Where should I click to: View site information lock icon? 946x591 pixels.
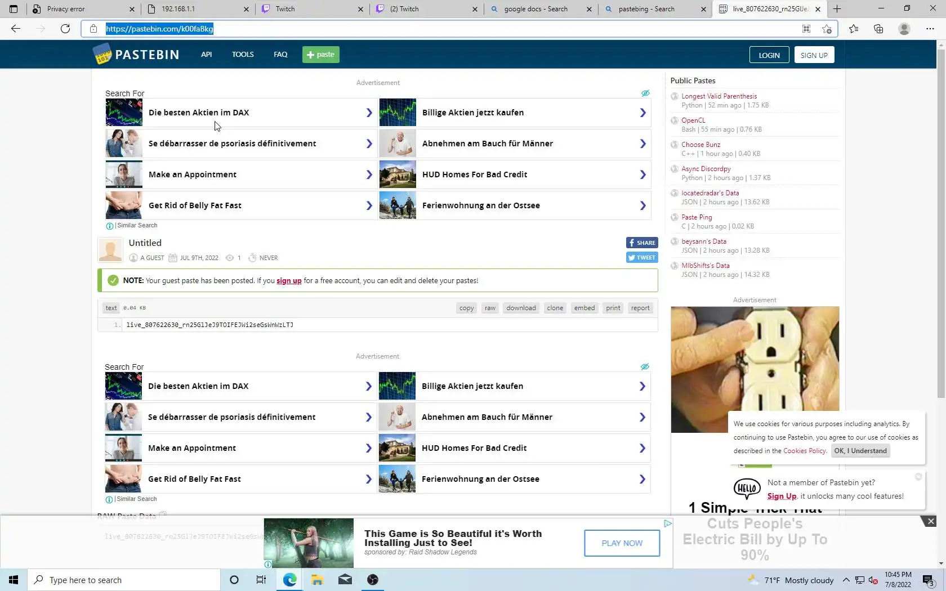point(93,29)
